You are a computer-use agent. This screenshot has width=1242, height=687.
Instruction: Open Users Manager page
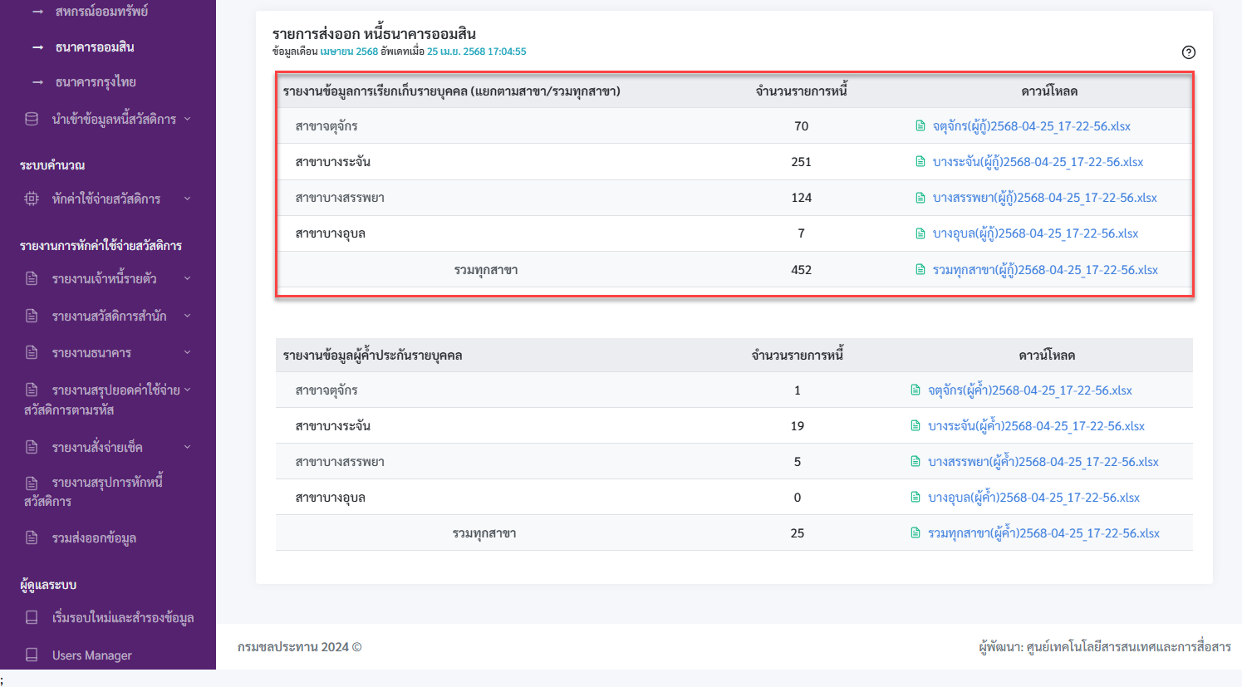[91, 655]
